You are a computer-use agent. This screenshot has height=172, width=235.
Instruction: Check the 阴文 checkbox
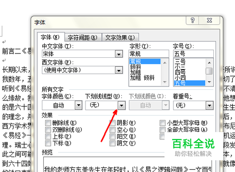point(112,143)
